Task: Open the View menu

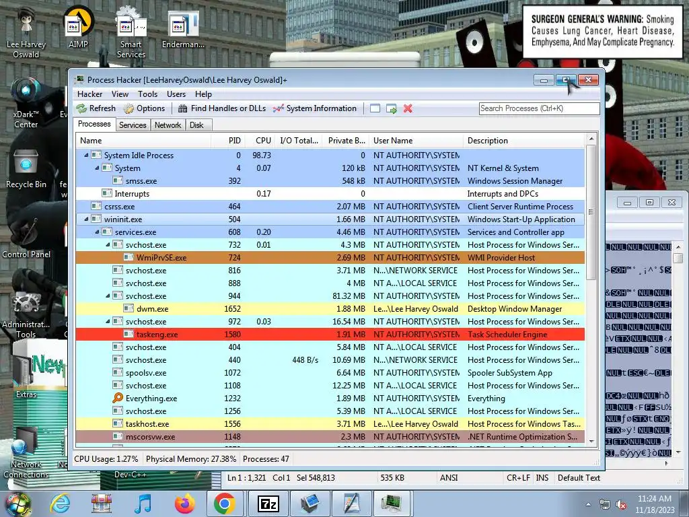Action: 120,94
